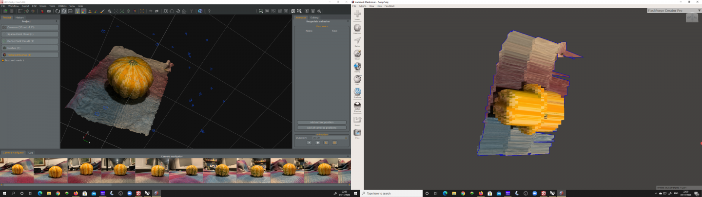Open the Shaders panel in Meshmixer
The width and height of the screenshot is (702, 197).
tap(357, 107)
